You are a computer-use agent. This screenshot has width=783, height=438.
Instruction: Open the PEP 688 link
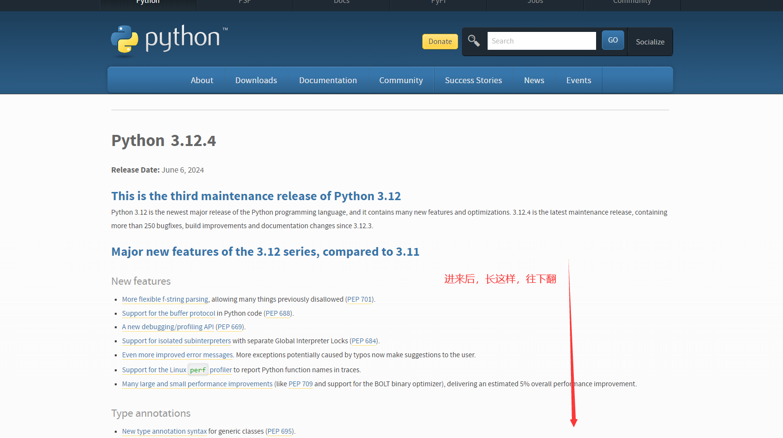[x=278, y=313]
